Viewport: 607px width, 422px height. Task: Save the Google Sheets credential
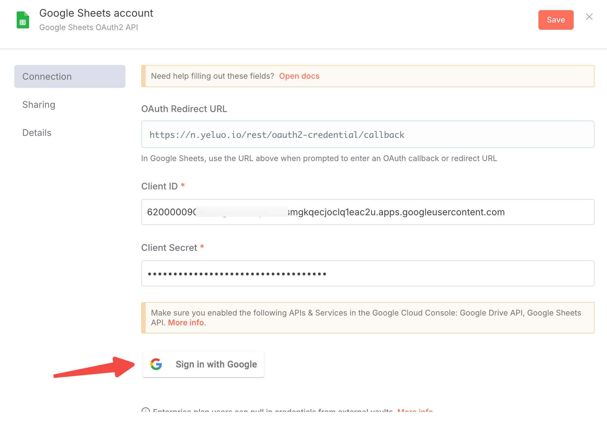coord(556,20)
